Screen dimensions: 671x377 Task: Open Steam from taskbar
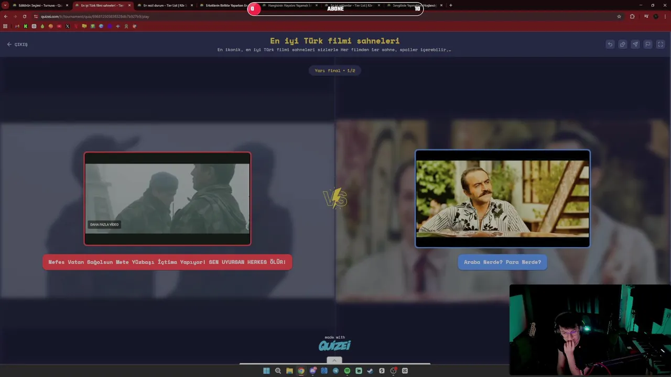point(370,371)
